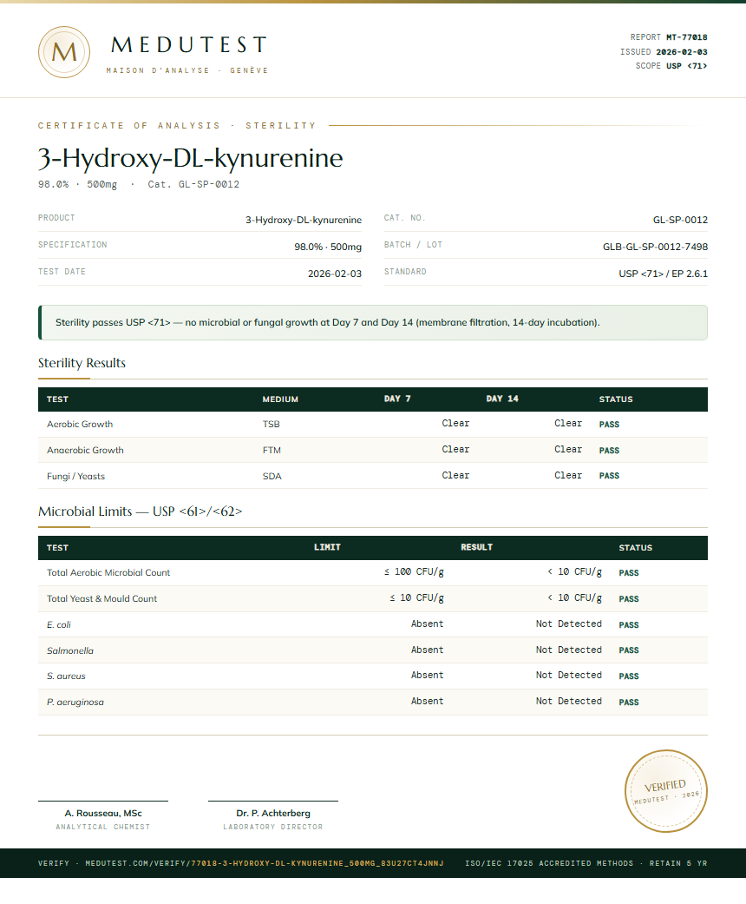Image resolution: width=746 pixels, height=904 pixels.
Task: Select Not Detected result for Salmonella
Action: coord(569,650)
